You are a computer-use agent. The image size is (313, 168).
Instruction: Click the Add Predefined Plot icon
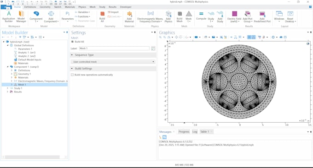coord(262,14)
